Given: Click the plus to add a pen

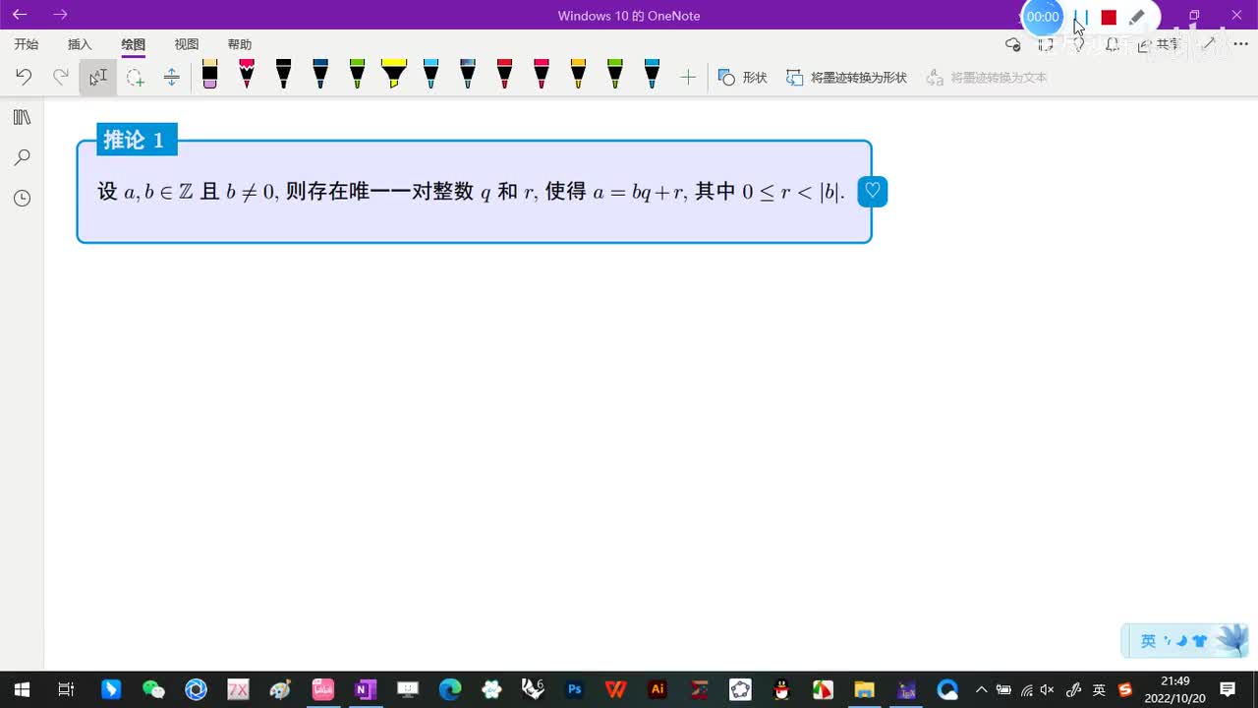Looking at the screenshot, I should click(x=688, y=77).
